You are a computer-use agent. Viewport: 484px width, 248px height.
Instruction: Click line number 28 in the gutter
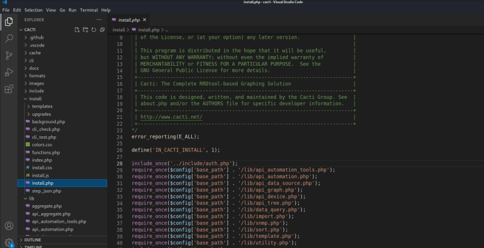[x=119, y=164]
